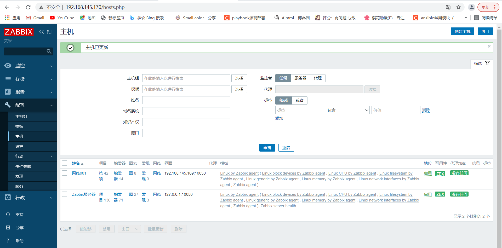Select 或者 tag evaluation mode
The height and width of the screenshot is (248, 502).
click(299, 100)
